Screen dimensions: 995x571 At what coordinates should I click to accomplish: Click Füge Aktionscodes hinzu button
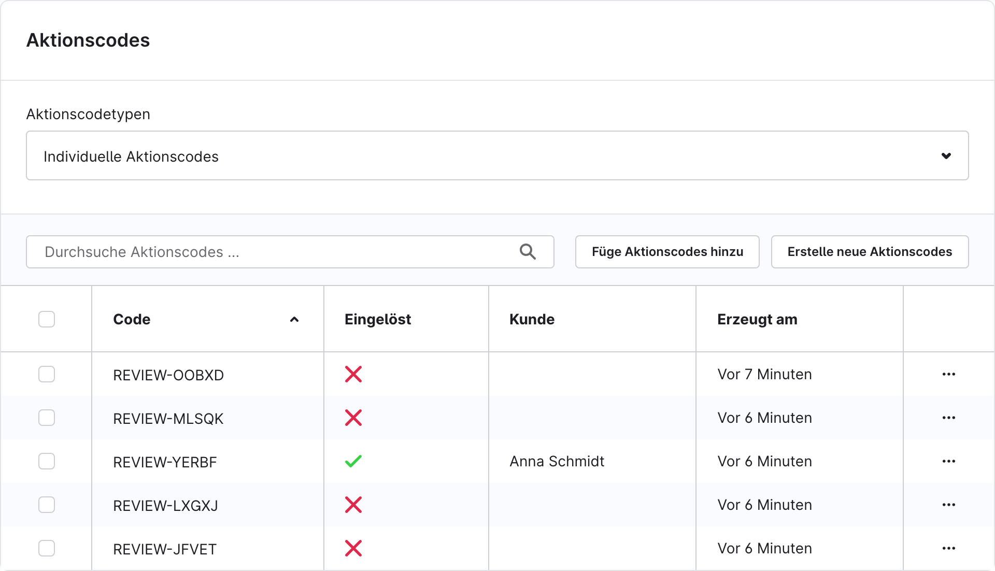point(667,252)
